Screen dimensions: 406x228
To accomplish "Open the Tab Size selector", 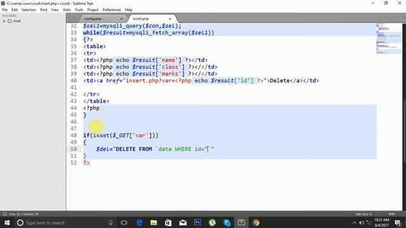I will (363, 214).
